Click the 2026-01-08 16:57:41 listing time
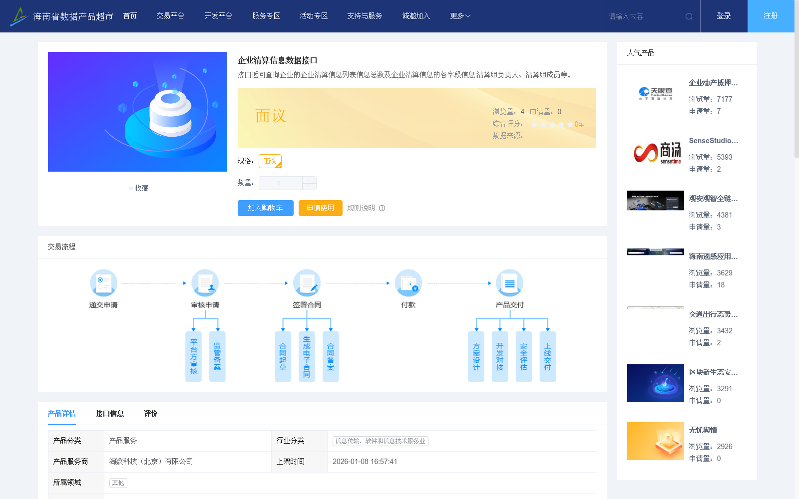 point(365,462)
